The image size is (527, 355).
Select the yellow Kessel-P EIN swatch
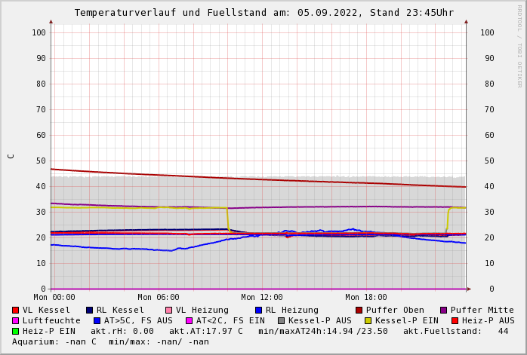click(x=368, y=320)
